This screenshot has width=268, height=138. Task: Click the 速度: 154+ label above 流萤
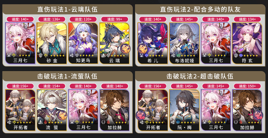[52, 86]
